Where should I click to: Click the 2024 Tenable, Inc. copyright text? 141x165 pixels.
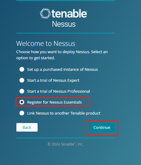(x=65, y=144)
